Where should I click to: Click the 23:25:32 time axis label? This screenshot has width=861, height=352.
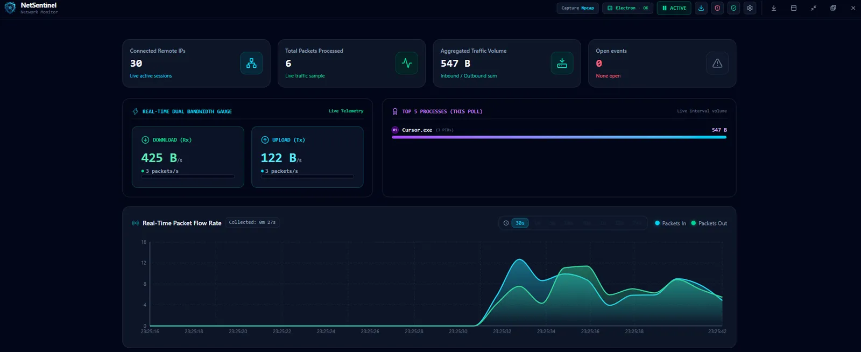502,332
